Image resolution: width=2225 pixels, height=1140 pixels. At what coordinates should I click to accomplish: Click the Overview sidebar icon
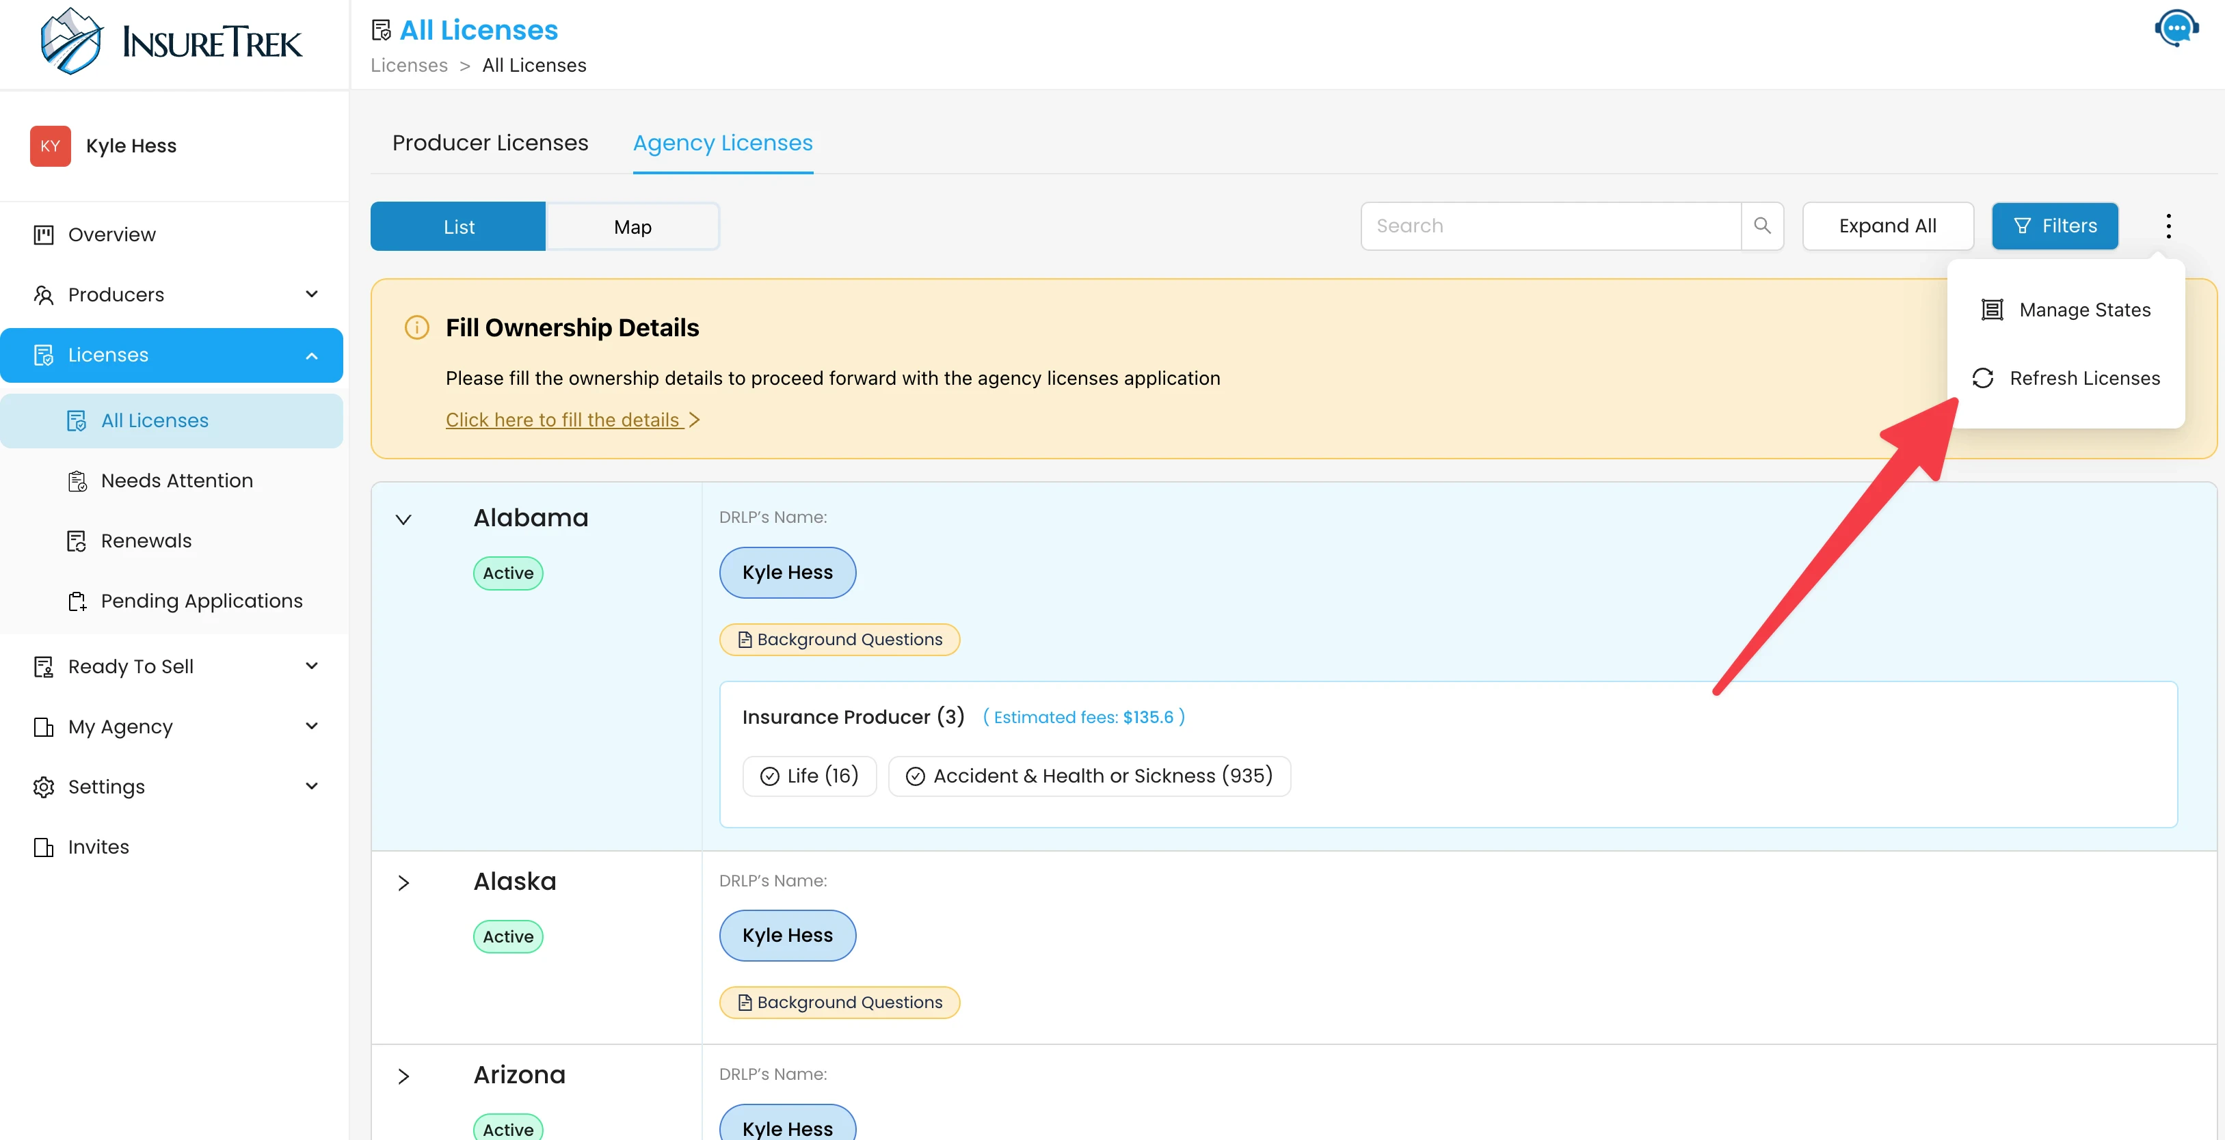point(43,235)
